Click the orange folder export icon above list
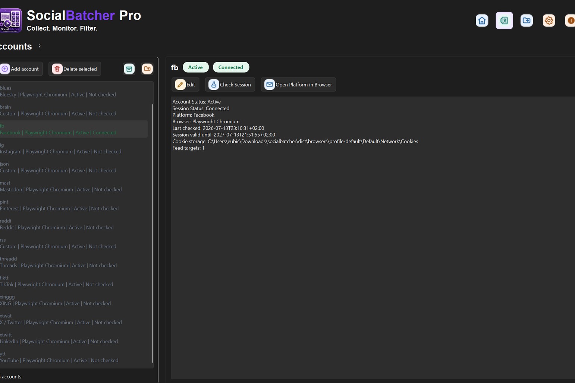Viewport: 575px width, 383px height. tap(147, 69)
